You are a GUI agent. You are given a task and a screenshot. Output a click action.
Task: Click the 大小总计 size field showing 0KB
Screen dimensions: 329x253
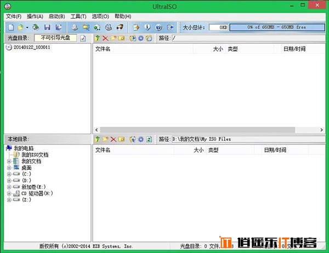click(x=218, y=27)
